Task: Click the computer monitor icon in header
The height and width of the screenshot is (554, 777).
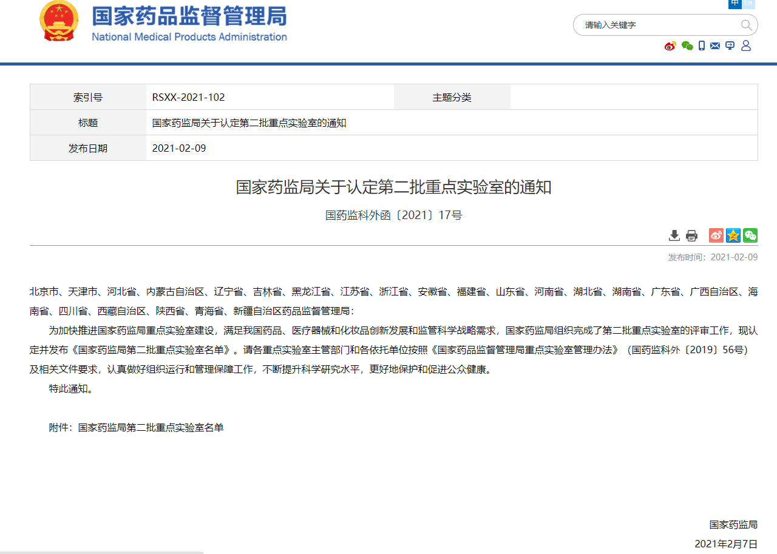Action: click(x=730, y=46)
